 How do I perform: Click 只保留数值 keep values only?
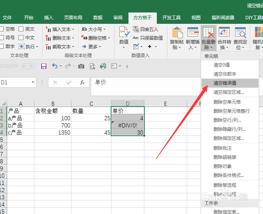[x=148, y=38]
